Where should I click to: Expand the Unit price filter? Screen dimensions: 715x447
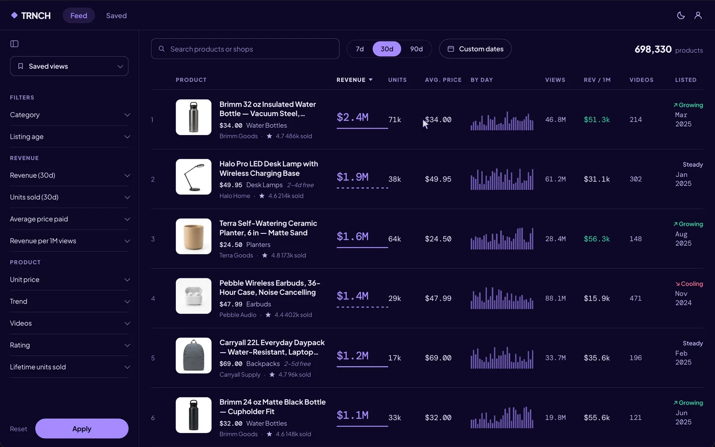tap(69, 280)
